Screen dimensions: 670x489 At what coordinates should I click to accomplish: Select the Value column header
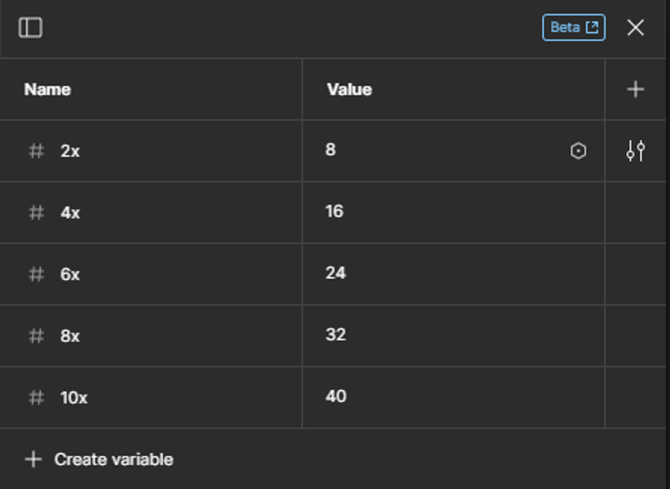point(347,89)
